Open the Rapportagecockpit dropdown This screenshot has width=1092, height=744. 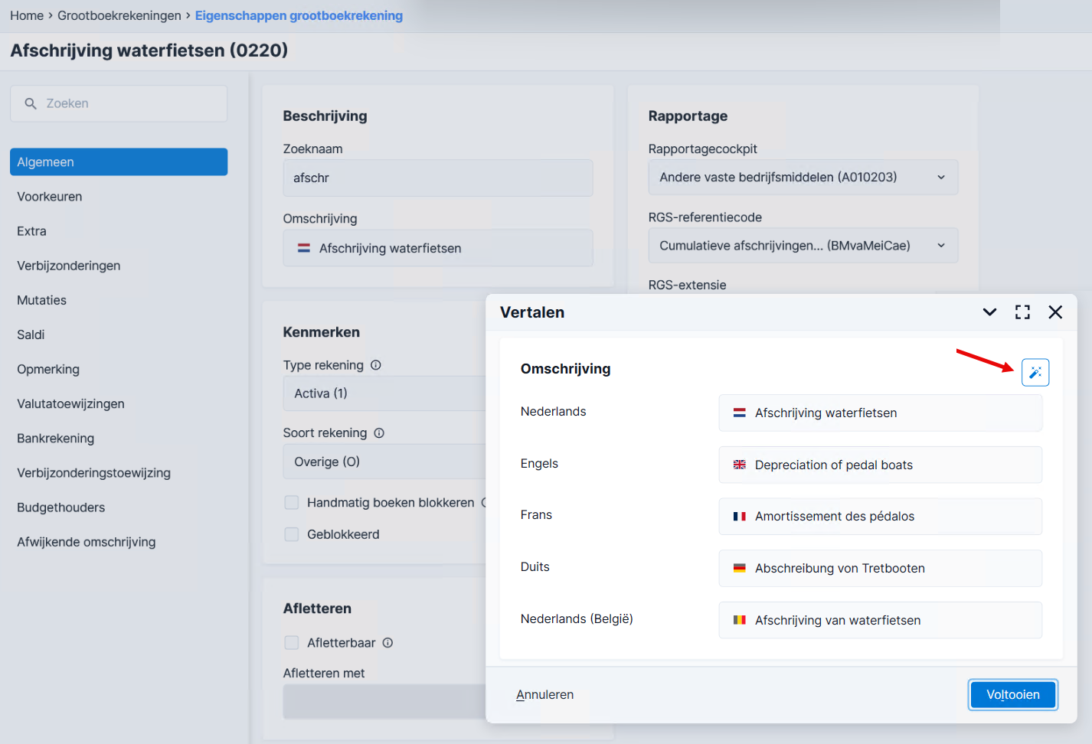pos(803,178)
